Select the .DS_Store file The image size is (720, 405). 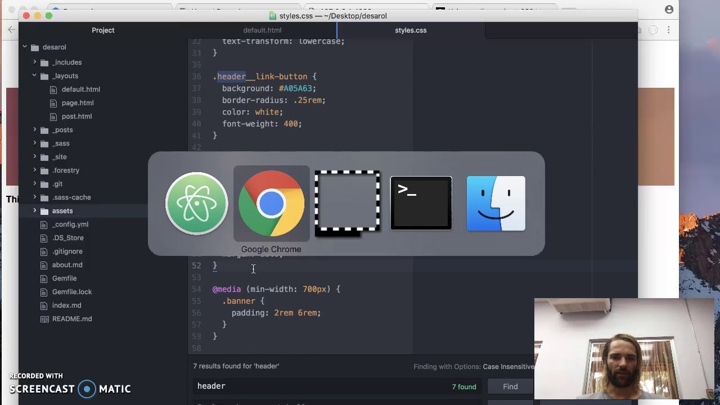(67, 238)
